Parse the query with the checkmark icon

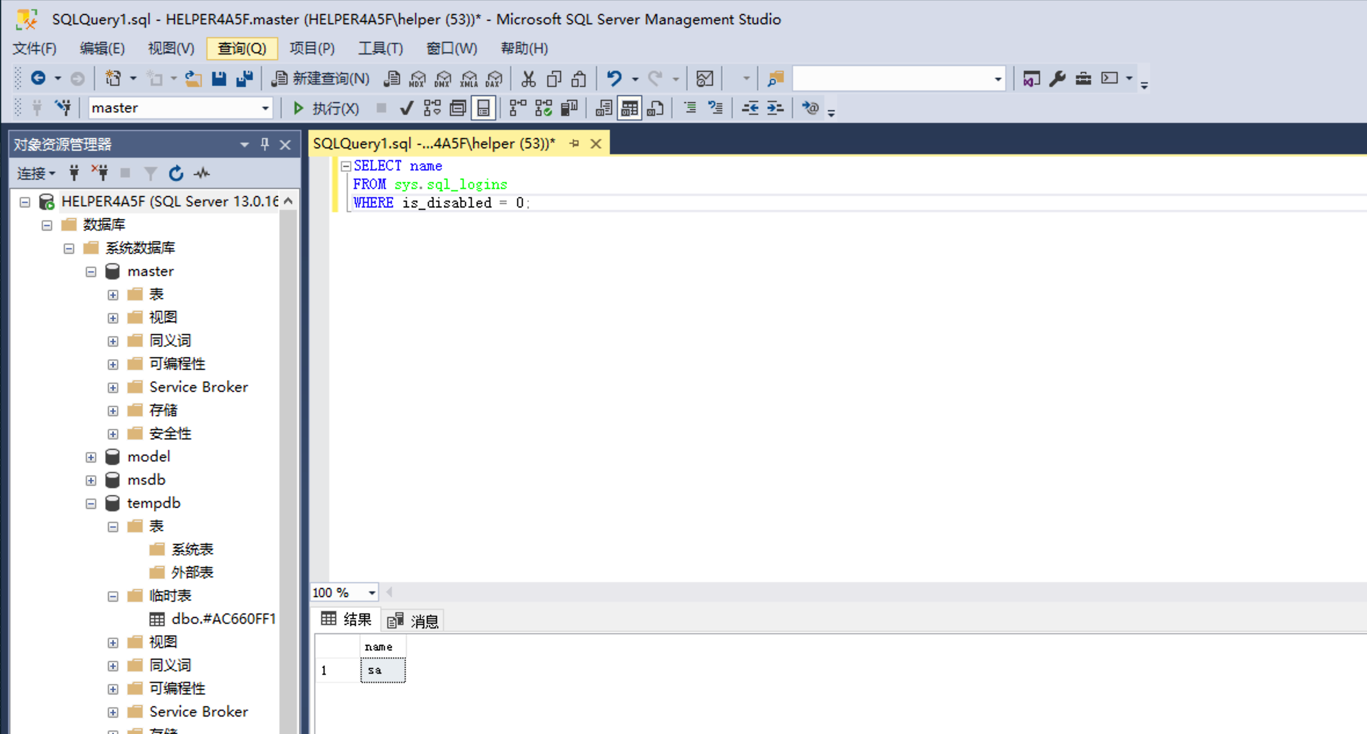[406, 108]
